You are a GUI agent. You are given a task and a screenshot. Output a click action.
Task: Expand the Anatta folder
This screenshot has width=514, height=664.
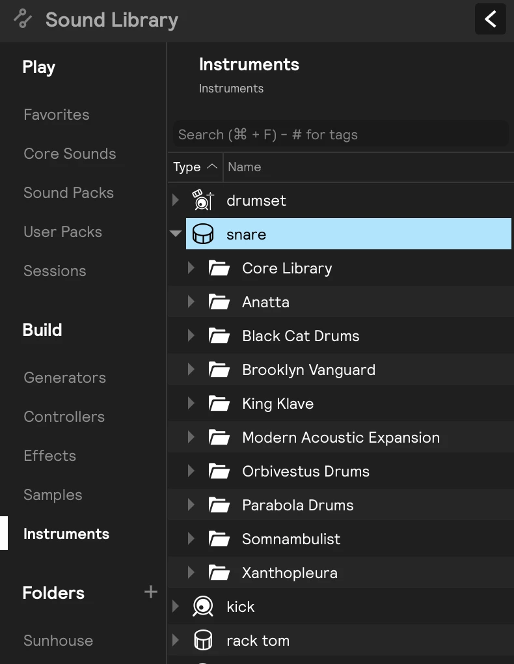click(191, 301)
